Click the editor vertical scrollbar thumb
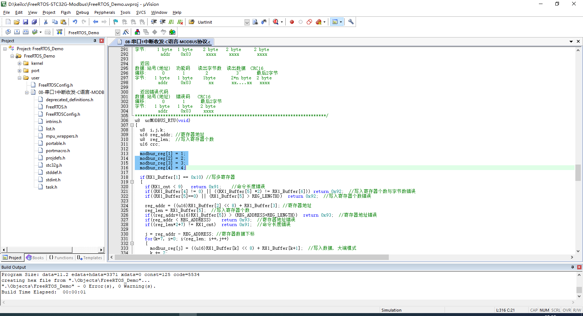This screenshot has height=316, width=583. 578,173
